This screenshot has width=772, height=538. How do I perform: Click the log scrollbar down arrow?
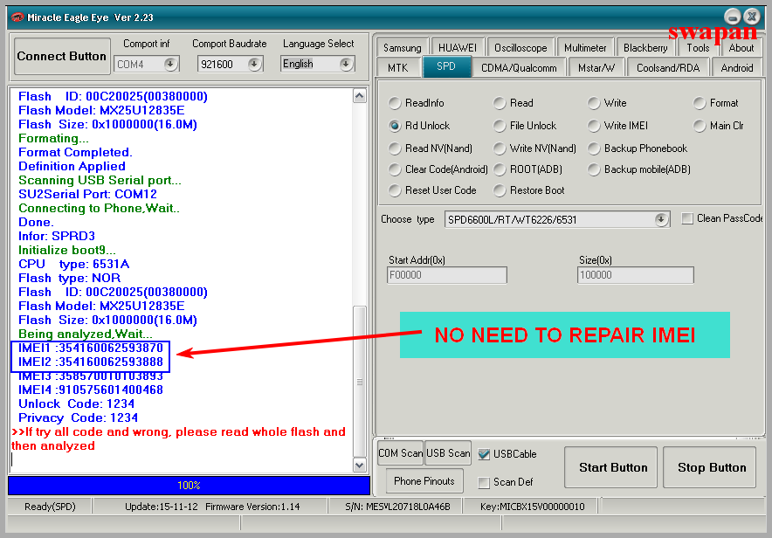coord(360,465)
